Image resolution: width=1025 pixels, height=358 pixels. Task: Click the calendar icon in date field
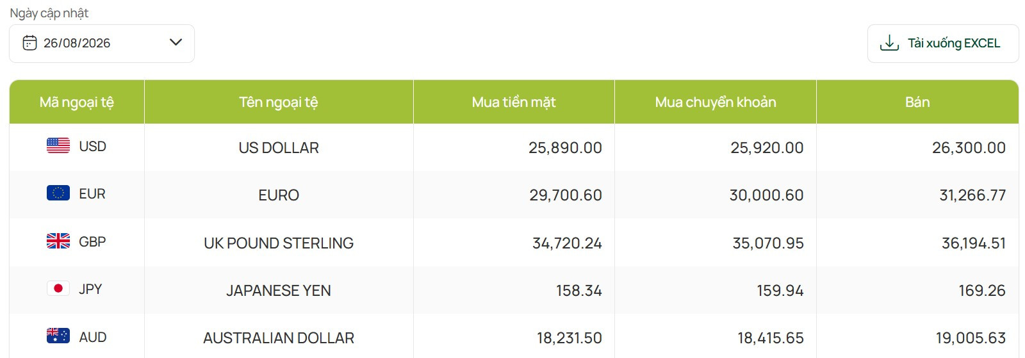(29, 43)
